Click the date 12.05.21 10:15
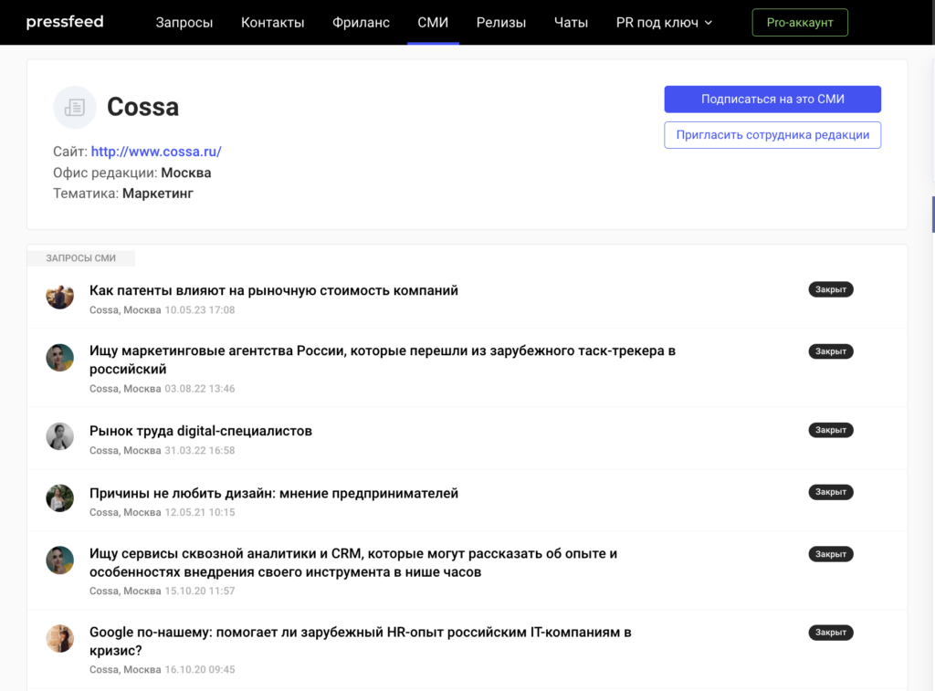The image size is (935, 691). point(200,513)
